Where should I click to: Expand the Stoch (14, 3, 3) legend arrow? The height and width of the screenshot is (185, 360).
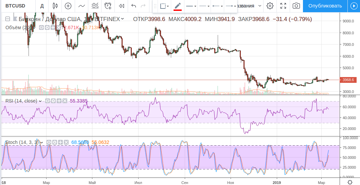point(41,142)
